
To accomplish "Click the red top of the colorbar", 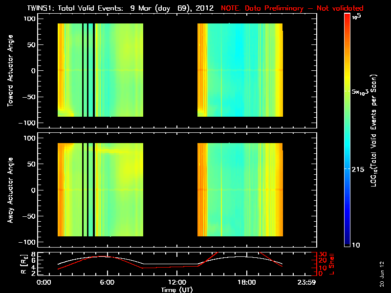I will [x=347, y=18].
